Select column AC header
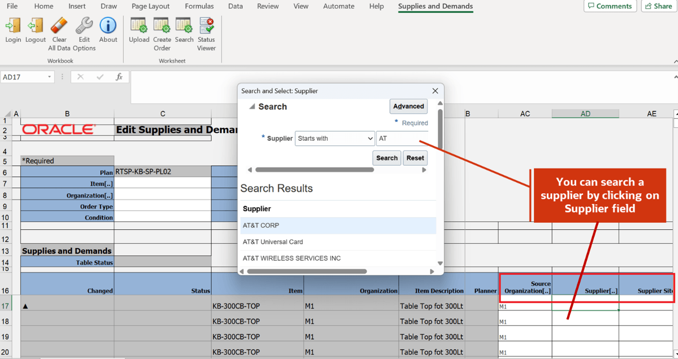This screenshot has width=678, height=359. point(525,114)
